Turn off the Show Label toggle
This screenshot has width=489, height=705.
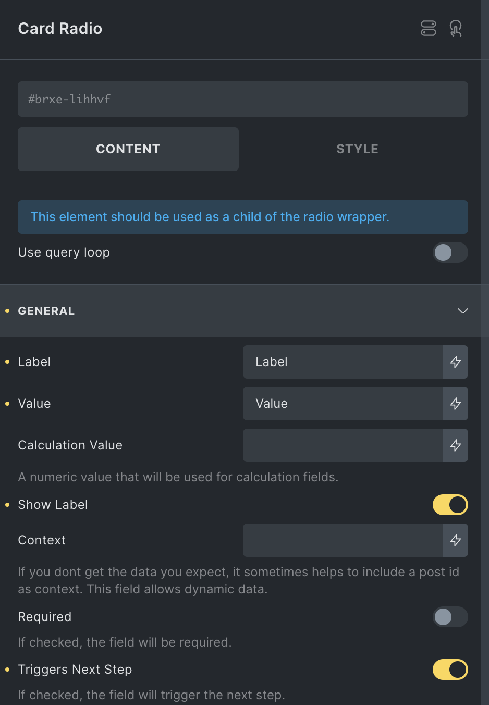pyautogui.click(x=450, y=505)
